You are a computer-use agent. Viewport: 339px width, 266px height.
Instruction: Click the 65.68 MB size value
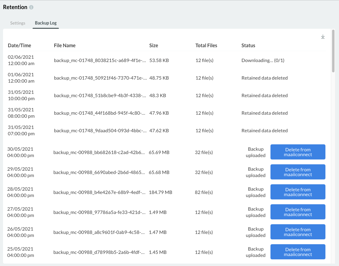[159, 172]
